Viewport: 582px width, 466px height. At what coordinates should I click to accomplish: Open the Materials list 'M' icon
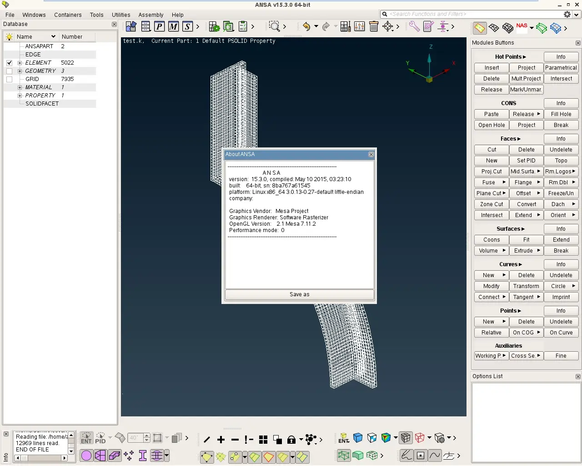173,27
